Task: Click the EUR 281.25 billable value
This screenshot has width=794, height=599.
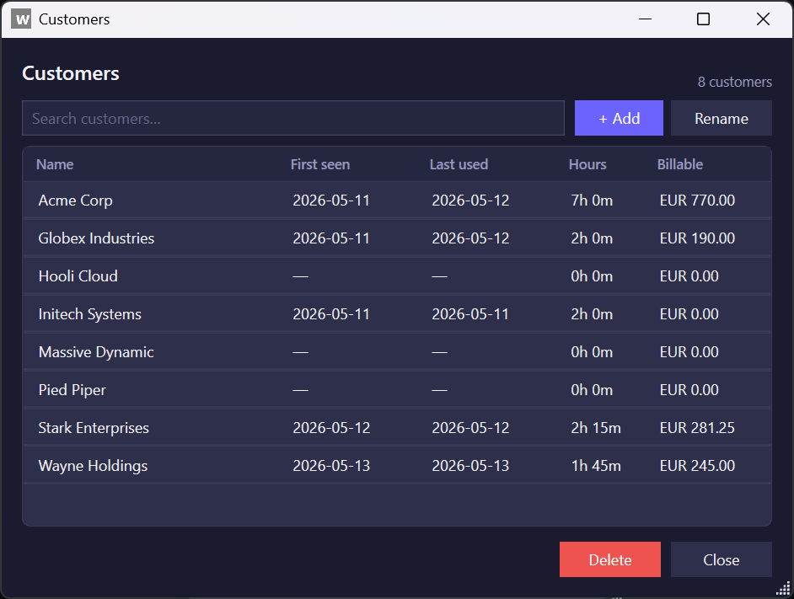Action: 697,428
